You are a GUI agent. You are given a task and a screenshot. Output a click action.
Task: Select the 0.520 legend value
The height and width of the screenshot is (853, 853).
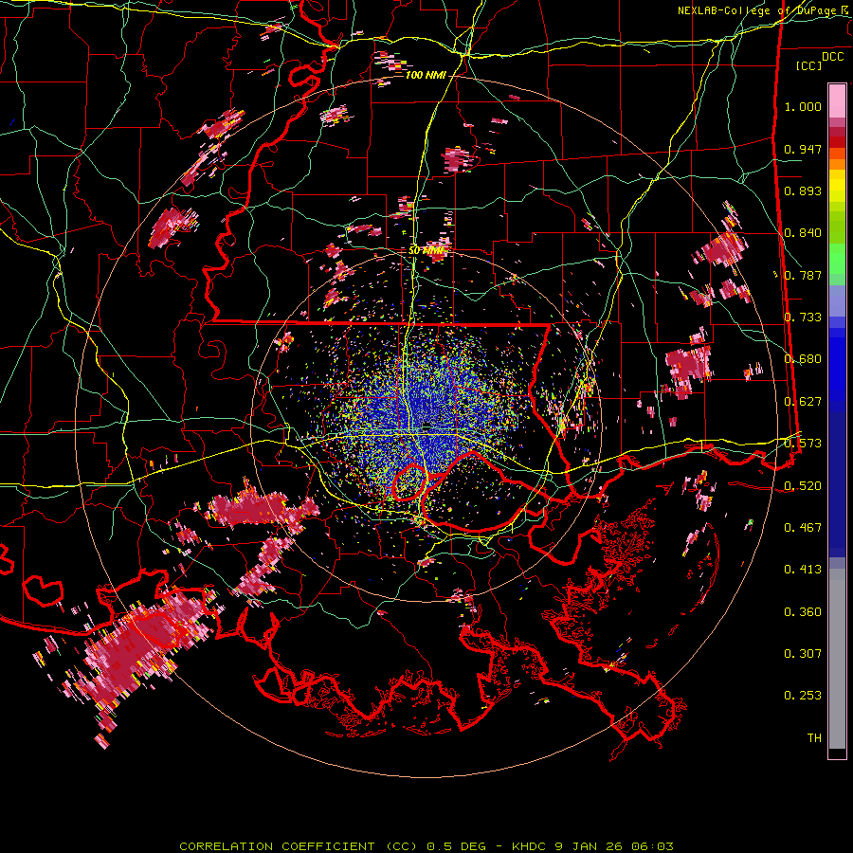click(x=803, y=485)
